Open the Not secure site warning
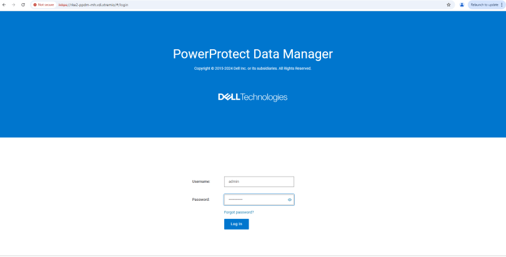Image resolution: width=506 pixels, height=257 pixels. click(x=44, y=4)
